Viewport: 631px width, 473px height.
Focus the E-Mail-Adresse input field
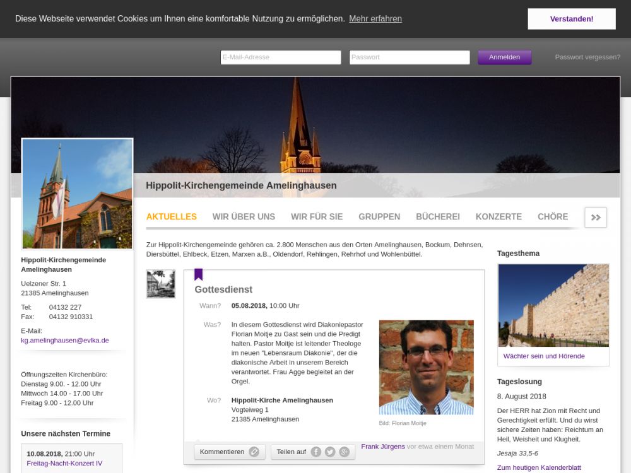click(280, 57)
